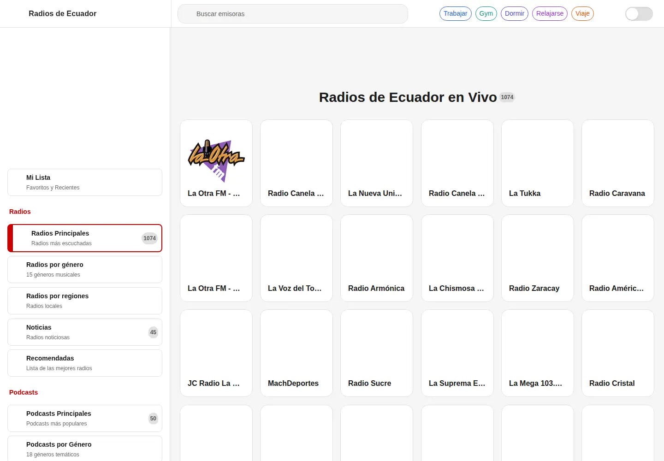The height and width of the screenshot is (461, 664).
Task: Show the Recomendadas radio list
Action: pos(85,363)
